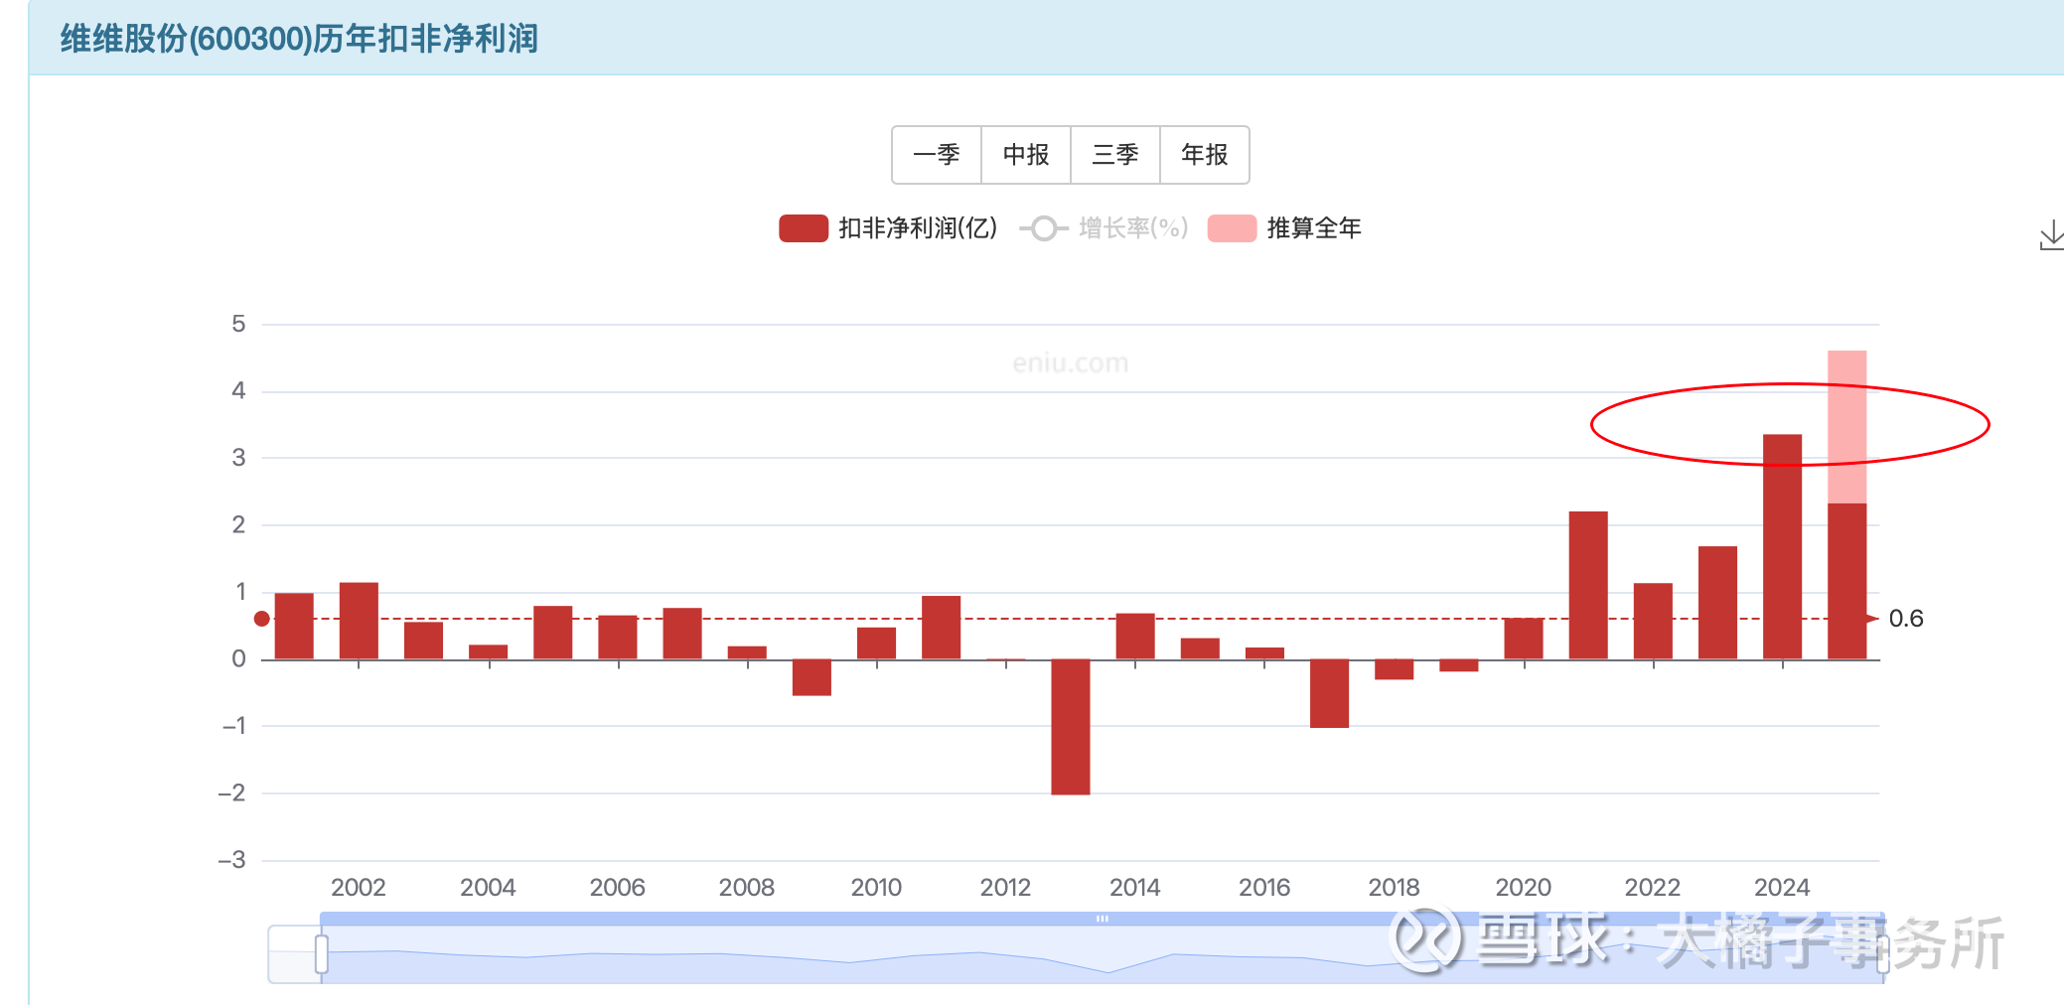Select the 年报 annual report tab

(1205, 155)
